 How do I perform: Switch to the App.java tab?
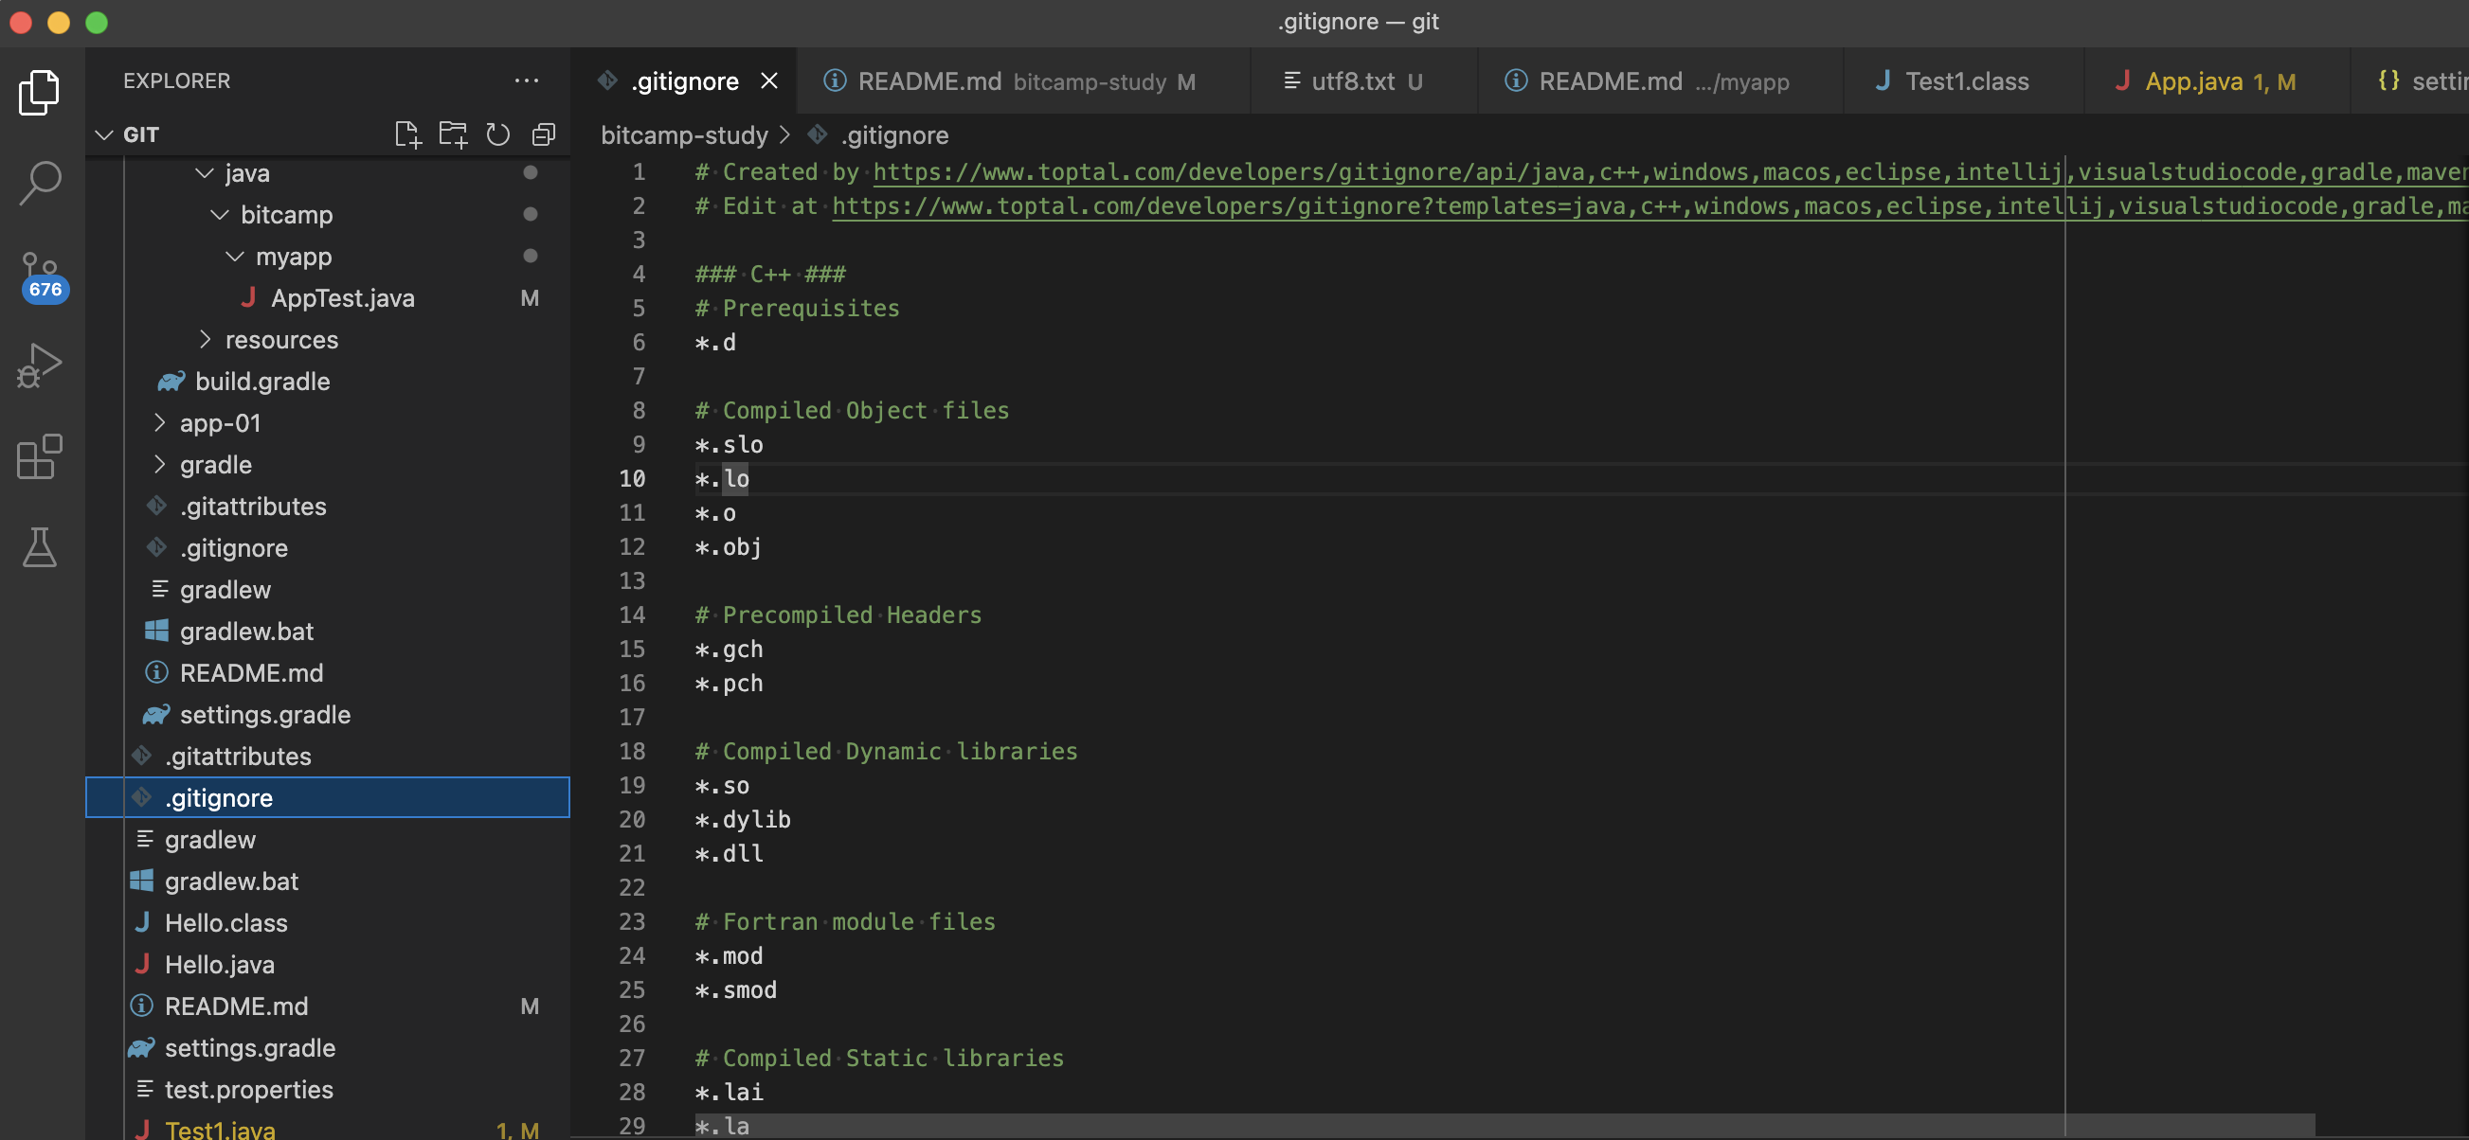click(2215, 81)
